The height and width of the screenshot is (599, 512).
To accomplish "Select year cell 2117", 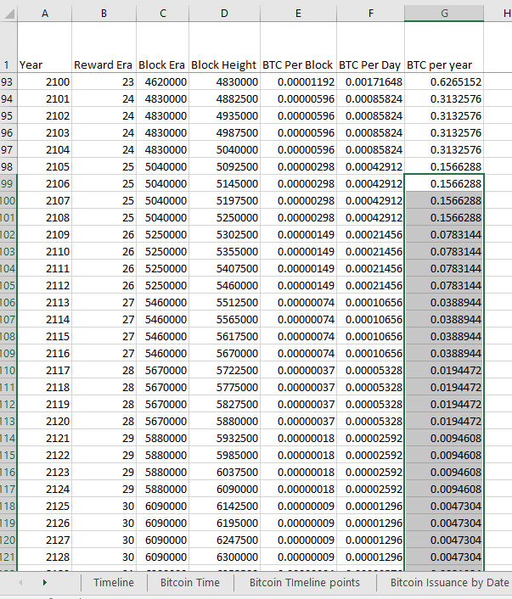I will coord(44,370).
